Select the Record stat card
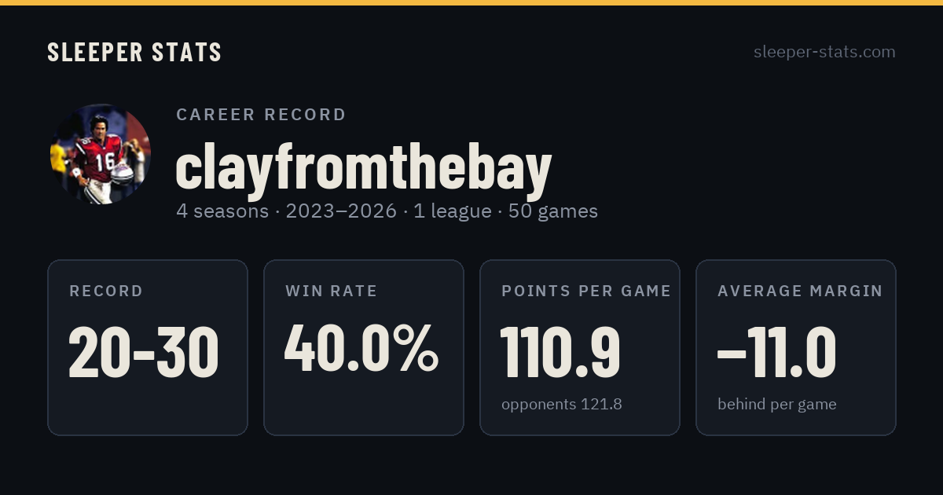 click(148, 347)
